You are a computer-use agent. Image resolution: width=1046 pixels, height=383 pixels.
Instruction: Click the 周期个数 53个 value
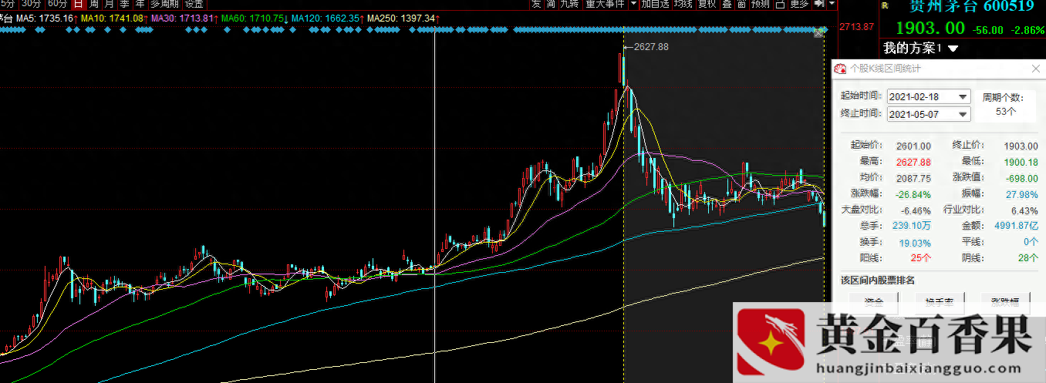(x=1006, y=112)
